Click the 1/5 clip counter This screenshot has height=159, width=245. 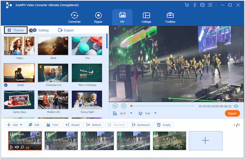pos(237,125)
